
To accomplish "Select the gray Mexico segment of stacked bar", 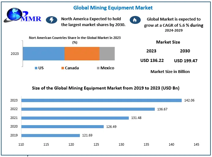I will pyautogui.click(x=107, y=54).
